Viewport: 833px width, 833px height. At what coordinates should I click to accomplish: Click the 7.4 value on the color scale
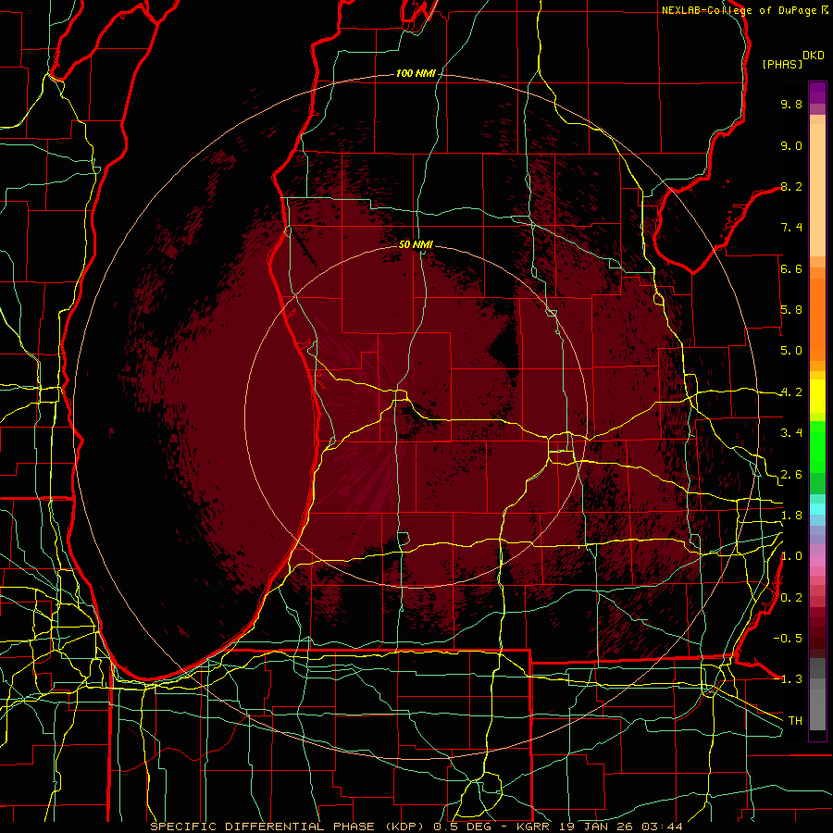coord(791,228)
